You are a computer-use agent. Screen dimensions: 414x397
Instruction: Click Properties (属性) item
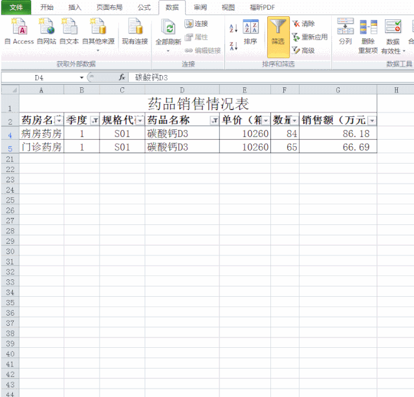coord(196,38)
